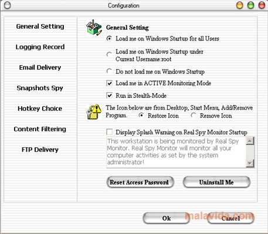Click the General Setting toolbox icon

pos(94,28)
